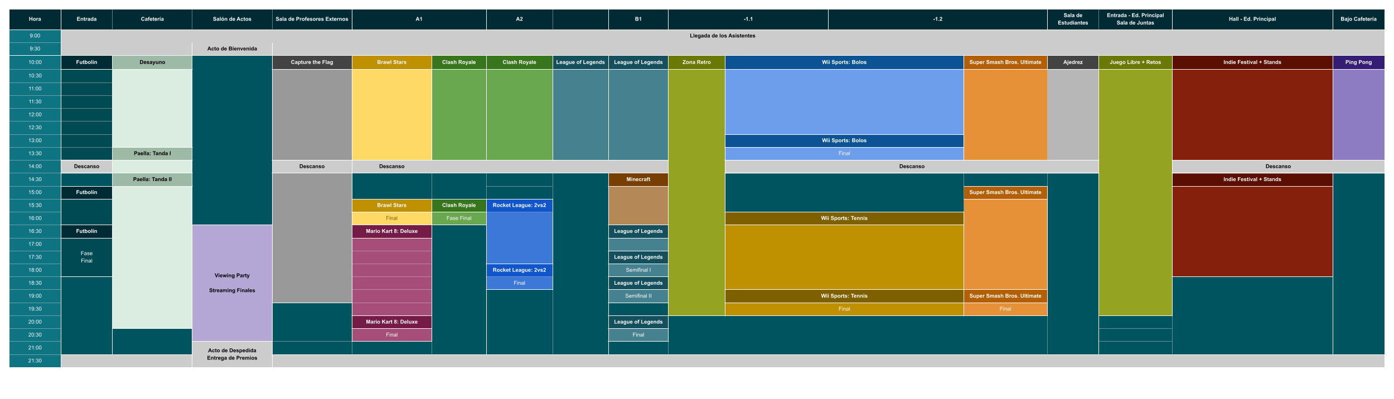Select the A2 column header
This screenshot has width=1394, height=399.
pos(519,19)
